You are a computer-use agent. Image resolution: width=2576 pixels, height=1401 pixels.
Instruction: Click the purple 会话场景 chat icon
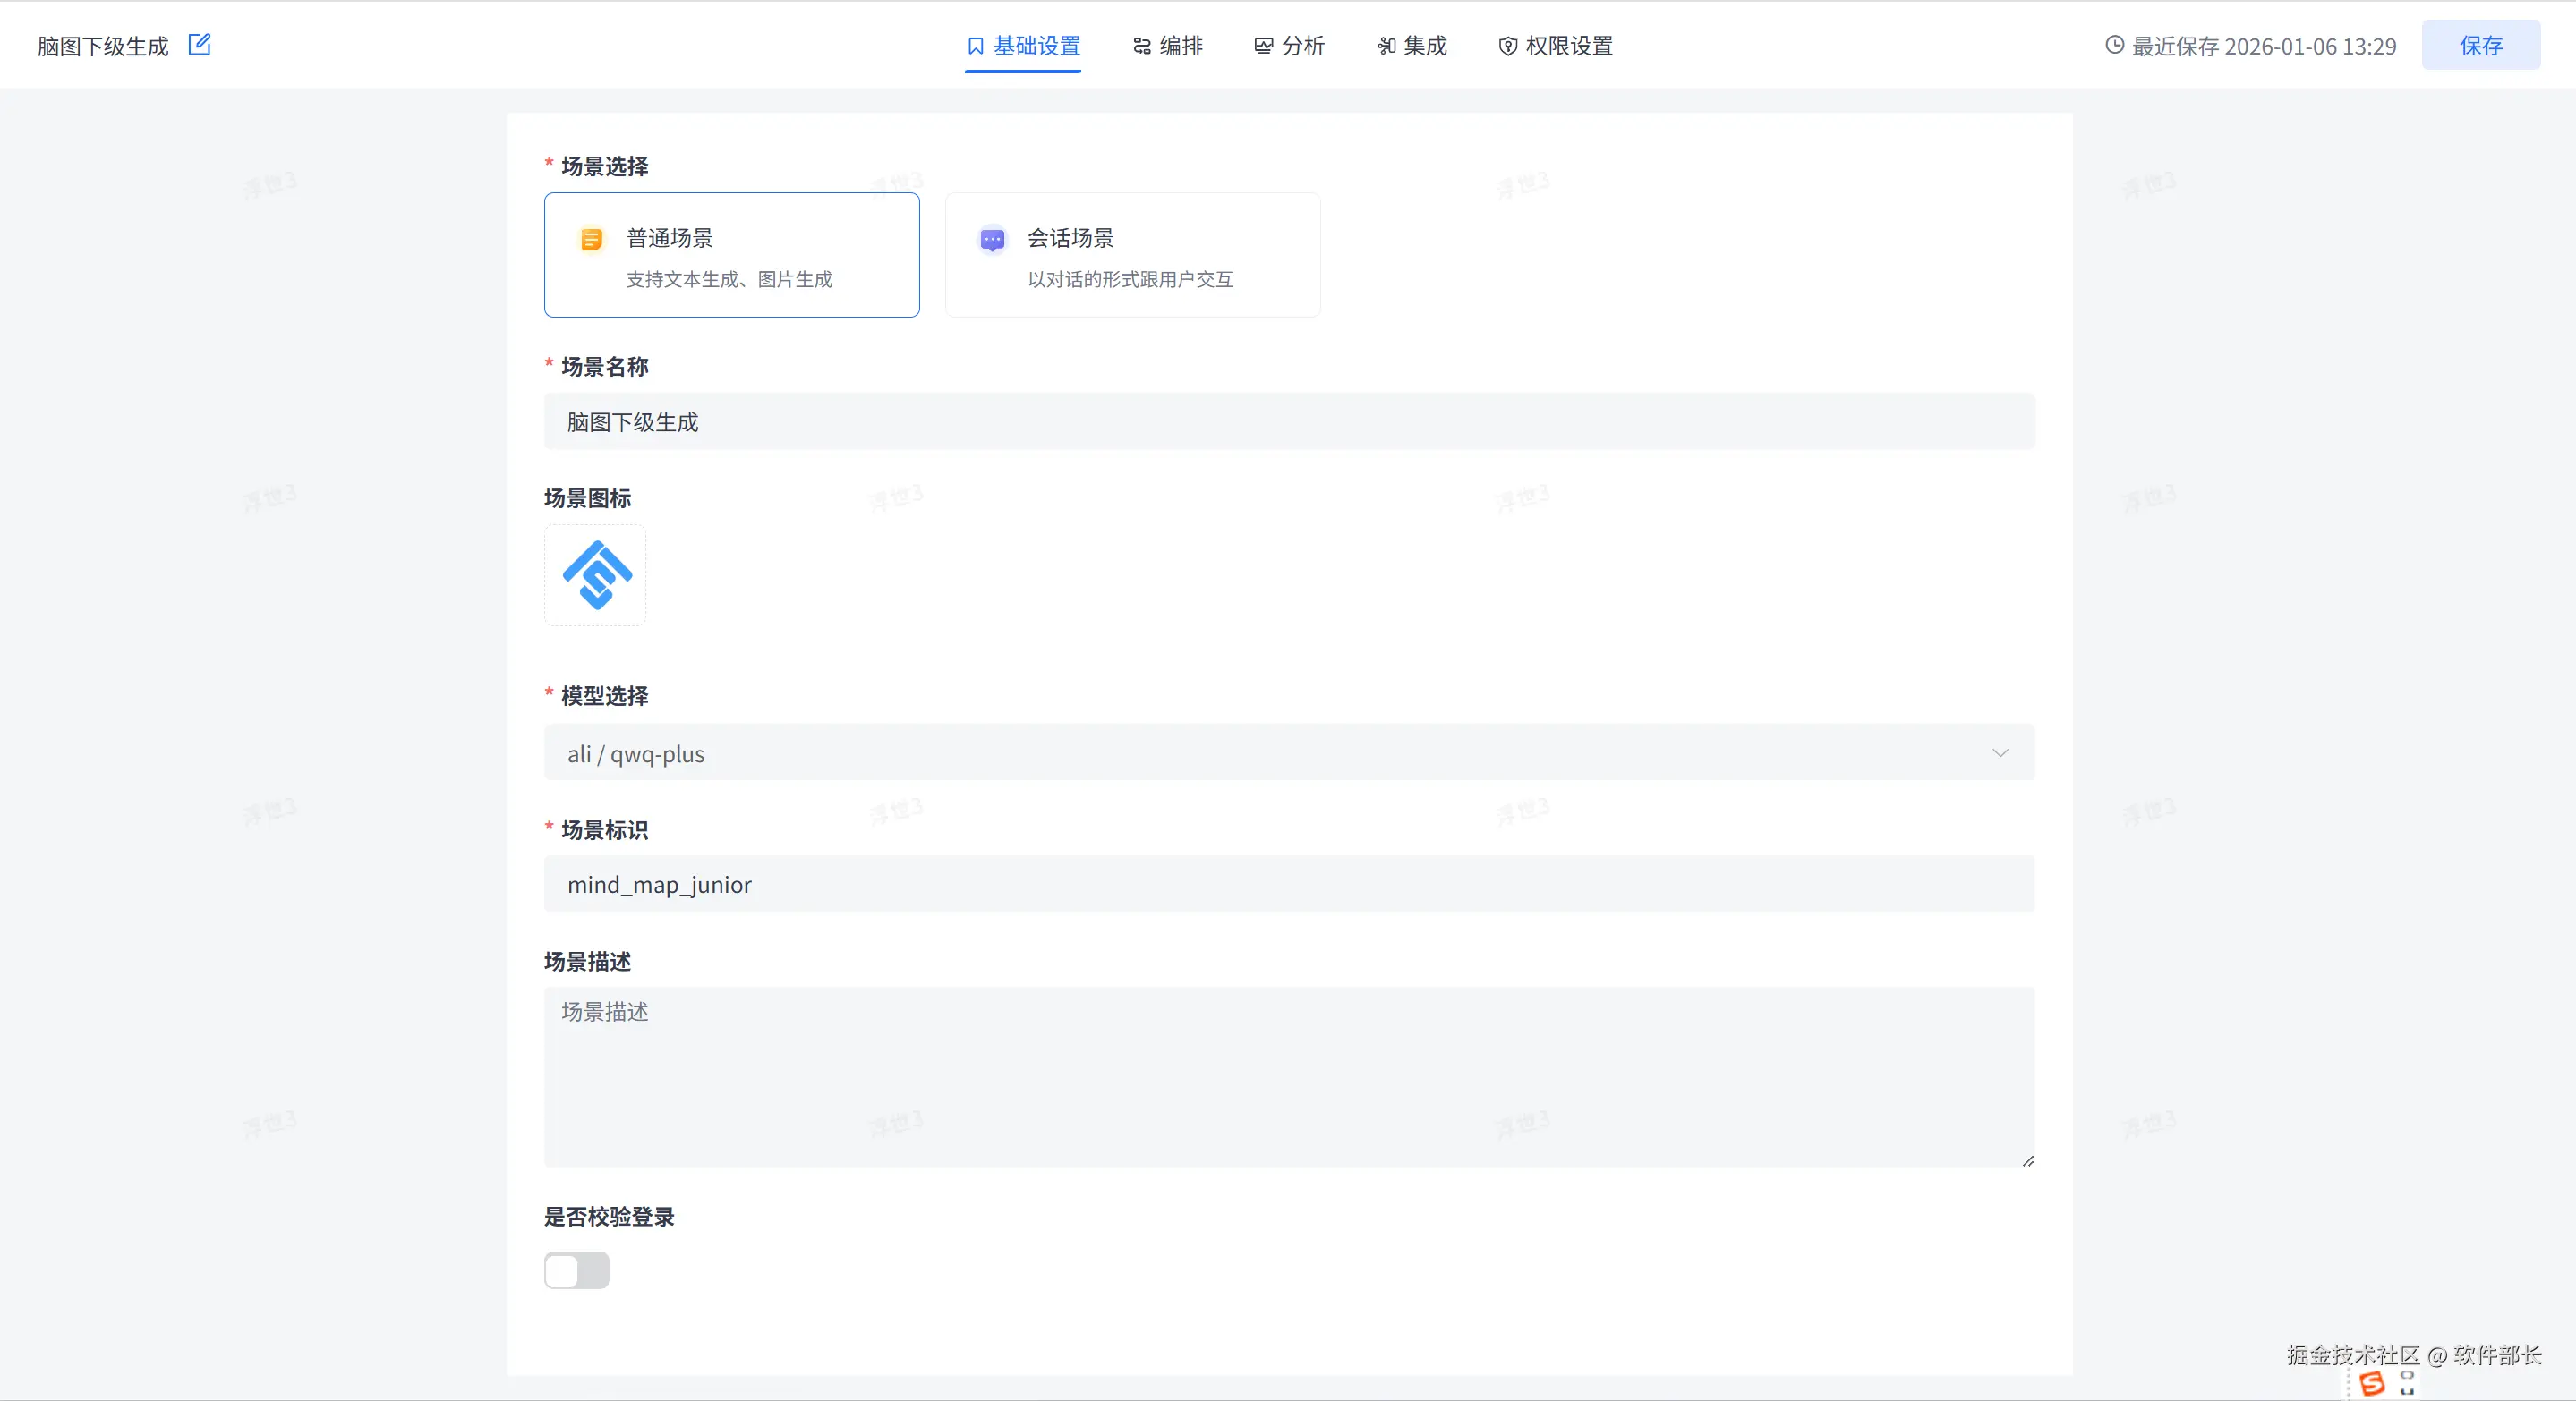click(x=992, y=240)
